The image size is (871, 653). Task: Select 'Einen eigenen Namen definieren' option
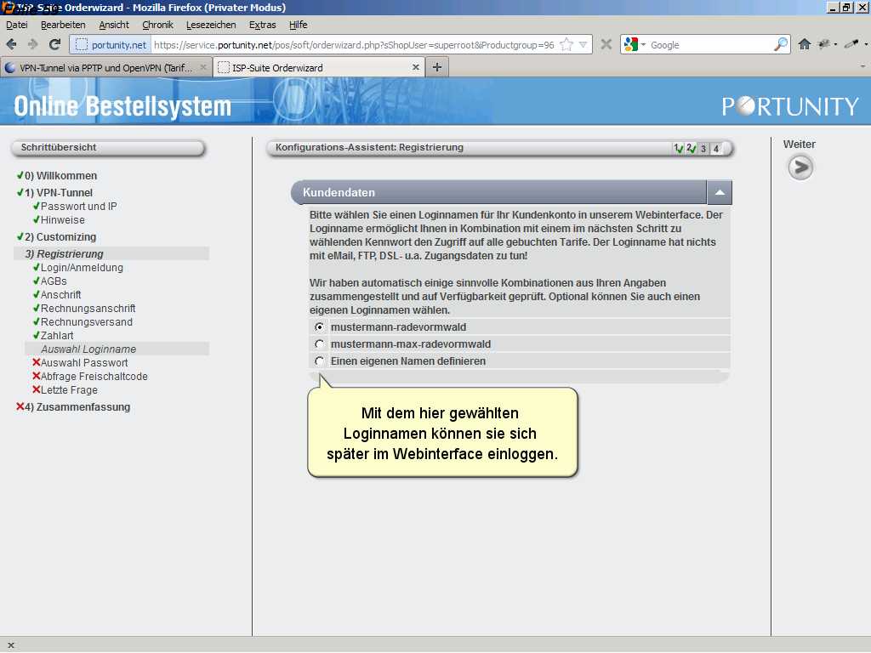pyautogui.click(x=320, y=361)
